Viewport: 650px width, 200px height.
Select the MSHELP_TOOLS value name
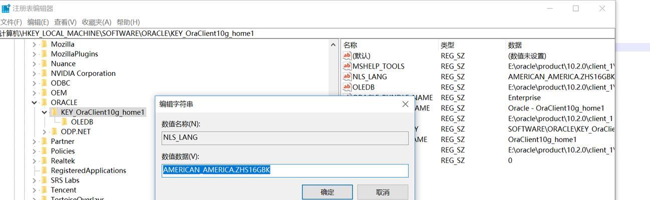(x=378, y=66)
